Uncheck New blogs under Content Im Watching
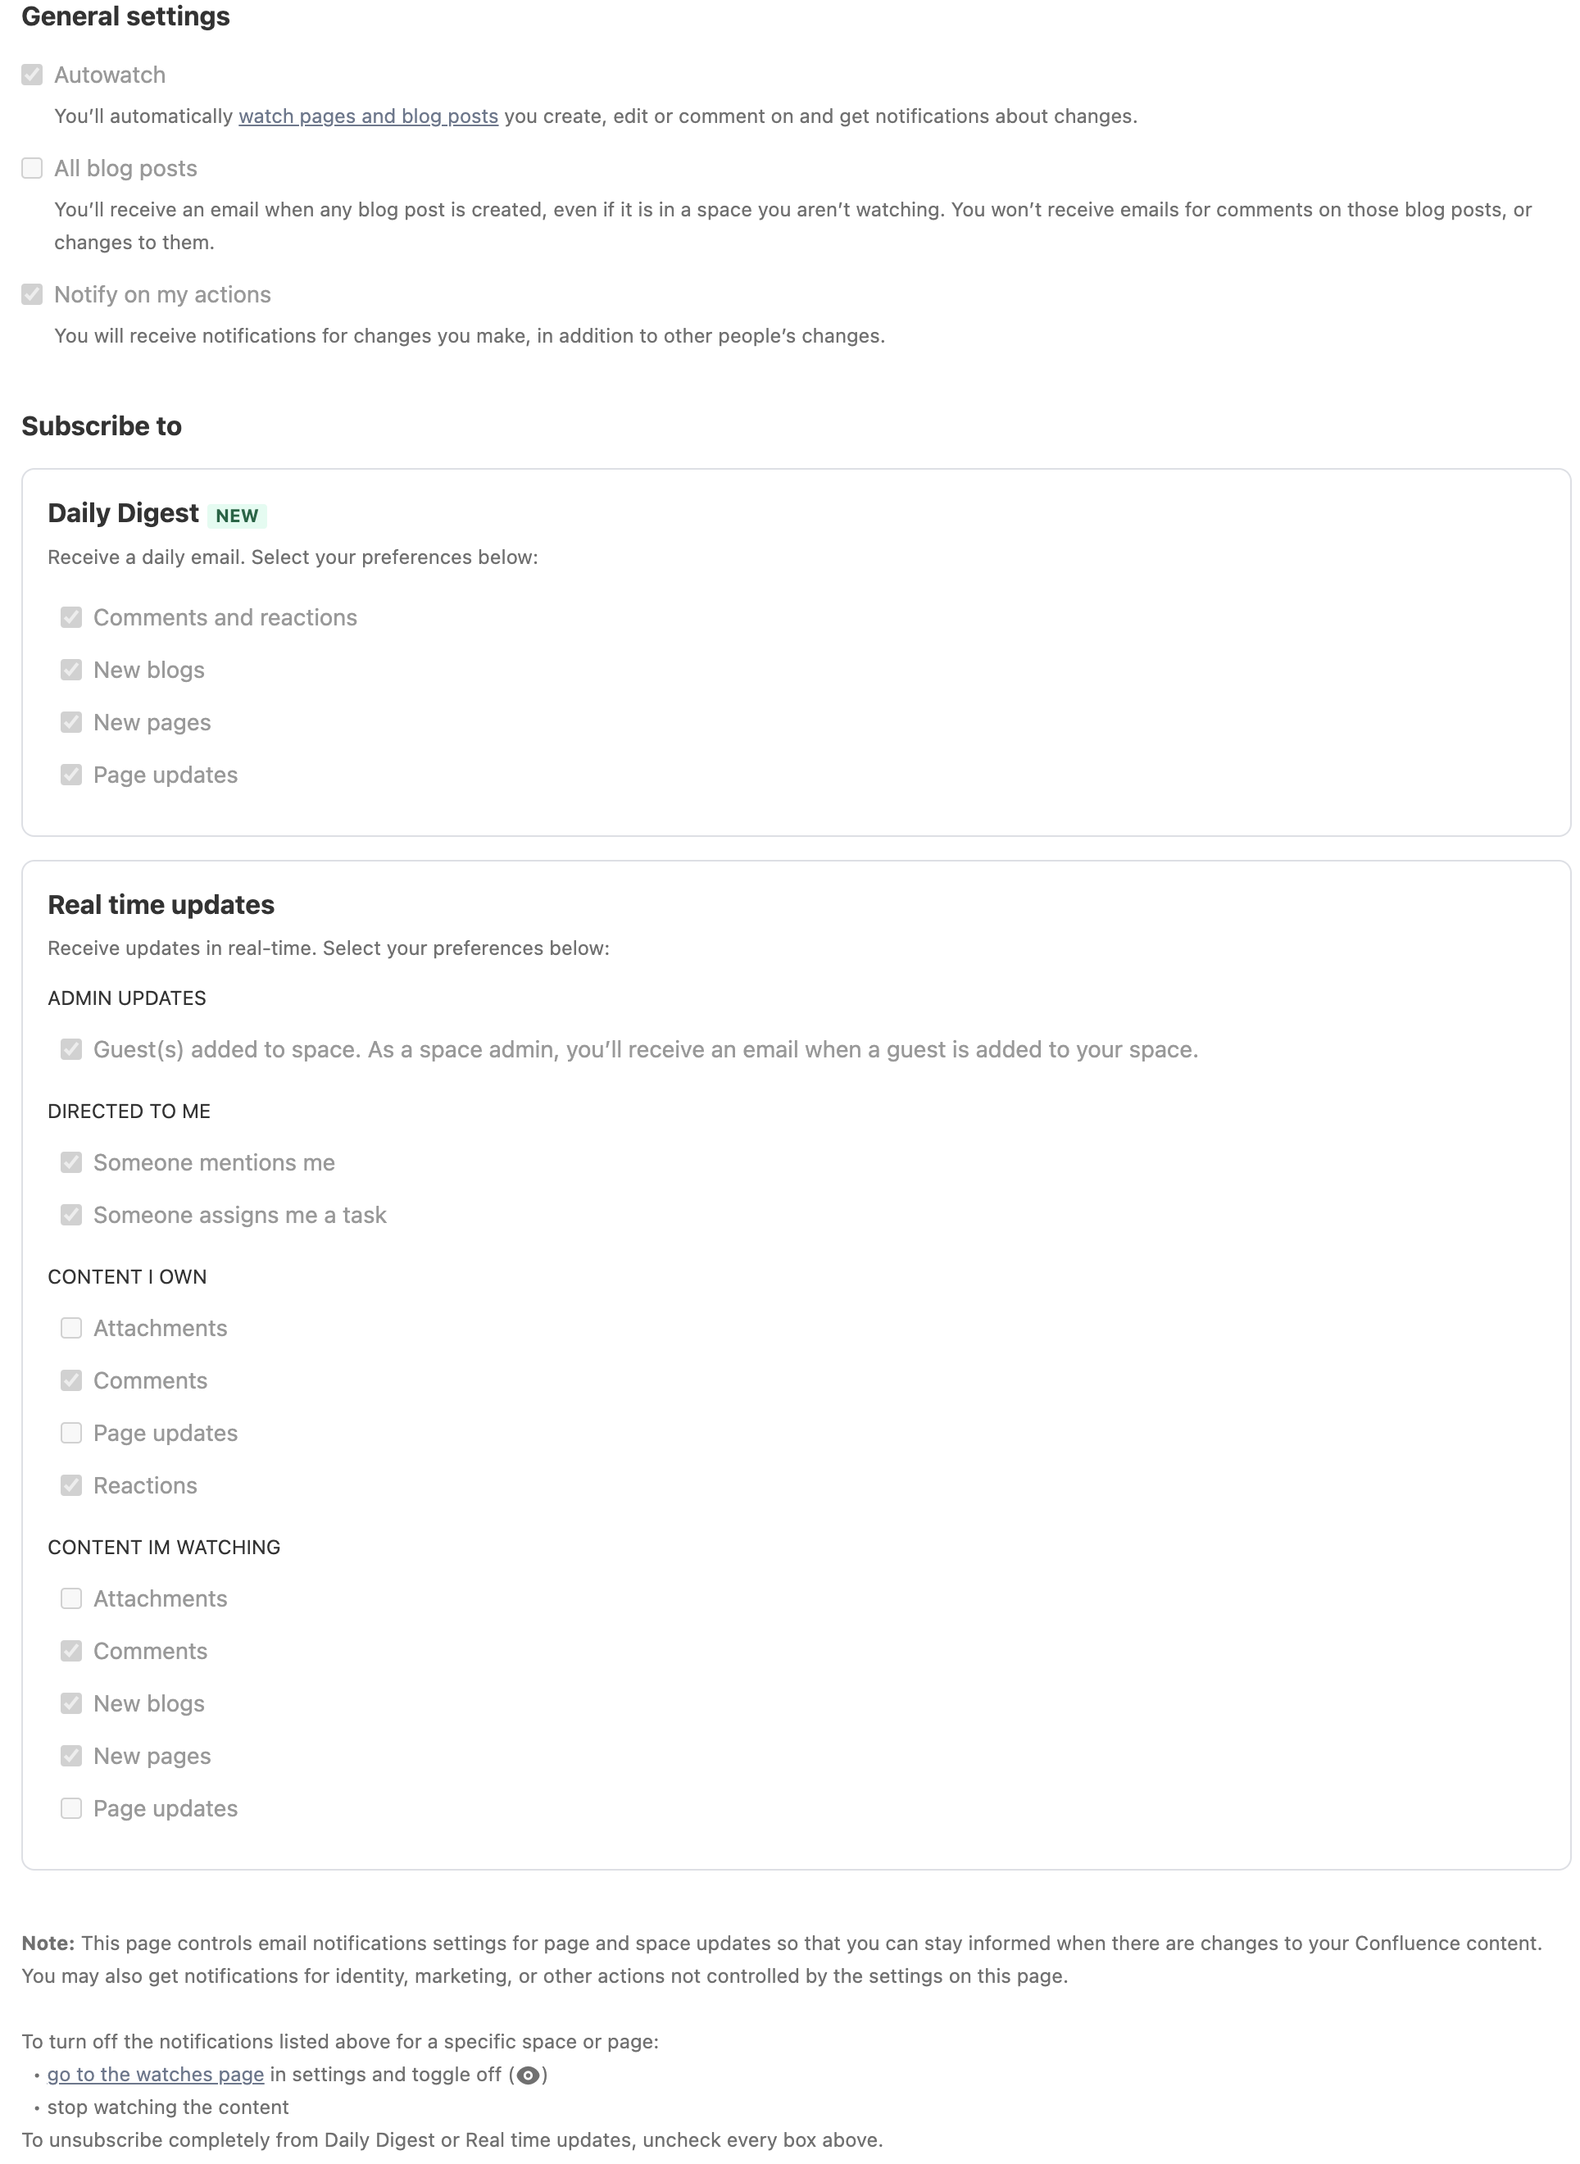The image size is (1580, 2164). click(72, 1703)
